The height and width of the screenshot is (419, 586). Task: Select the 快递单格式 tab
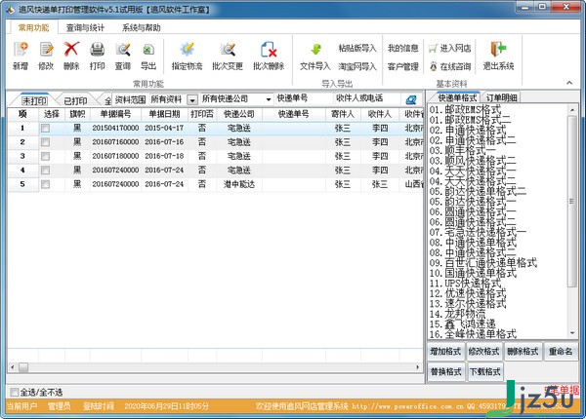(x=457, y=98)
